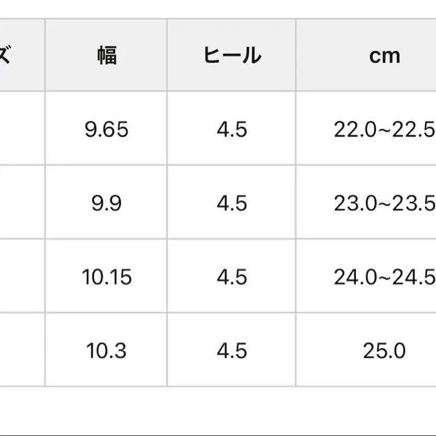Click the 25.0 cm size cell
This screenshot has width=436, height=436.
point(384,350)
